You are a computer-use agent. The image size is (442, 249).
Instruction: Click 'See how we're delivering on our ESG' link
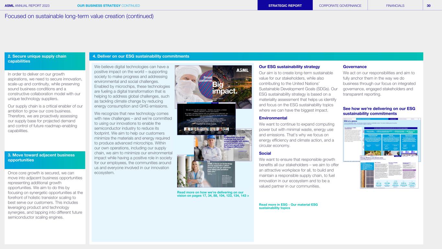click(x=379, y=111)
